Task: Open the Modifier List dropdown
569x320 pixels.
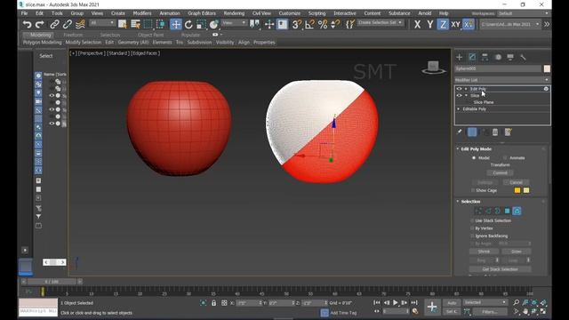Action: pyautogui.click(x=502, y=80)
